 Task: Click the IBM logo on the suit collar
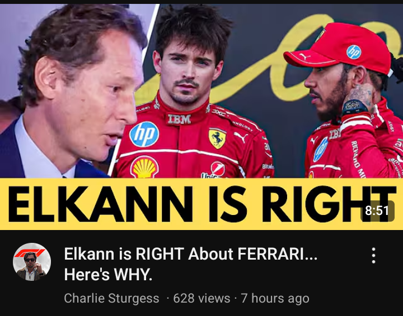[x=179, y=119]
